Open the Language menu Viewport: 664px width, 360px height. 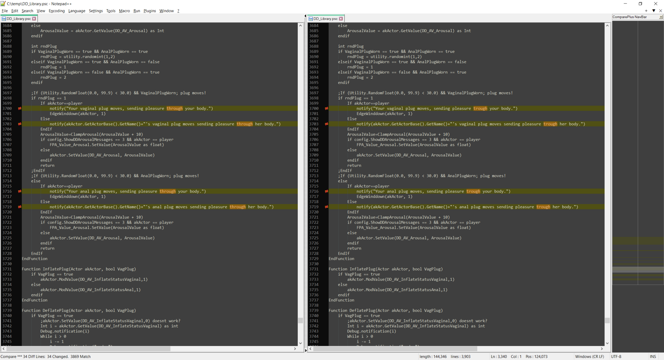click(x=77, y=11)
